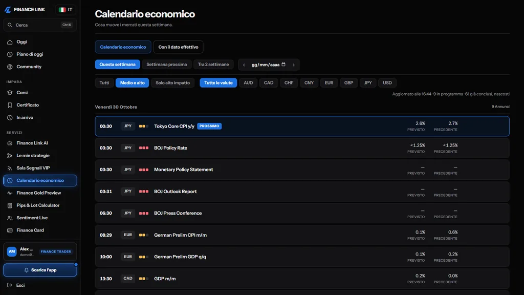
Task: Open the Certificato bookmark icon
Action: pyautogui.click(x=10, y=105)
